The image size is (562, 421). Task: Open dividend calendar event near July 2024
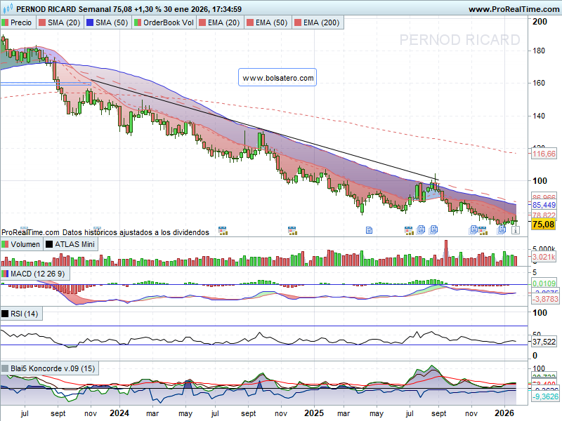point(223,231)
